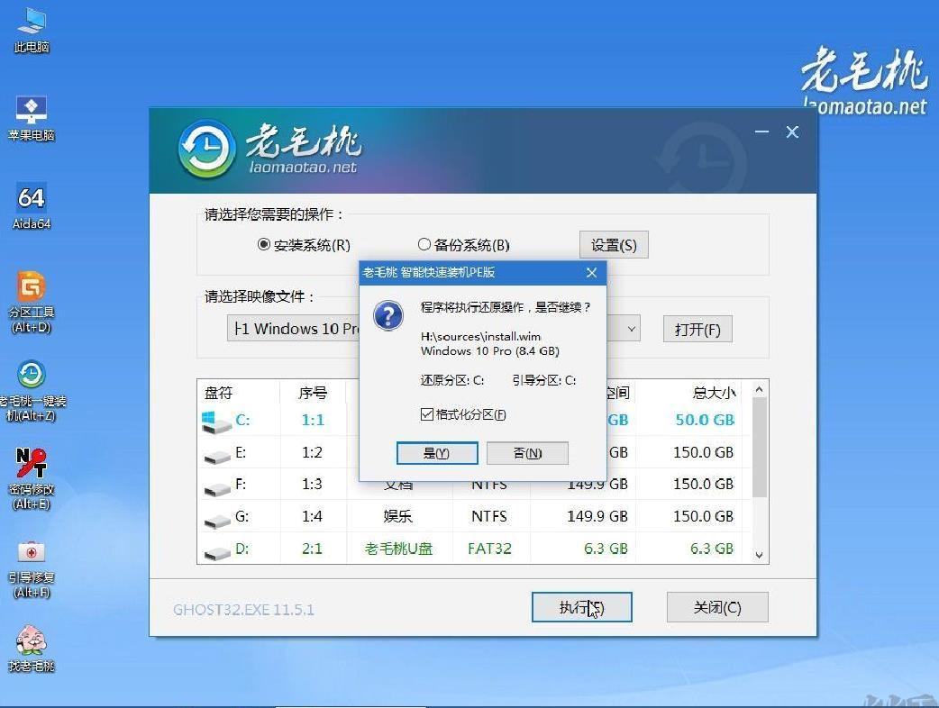Click the H:\sources\install.wim path text
939x708 pixels.
click(480, 336)
